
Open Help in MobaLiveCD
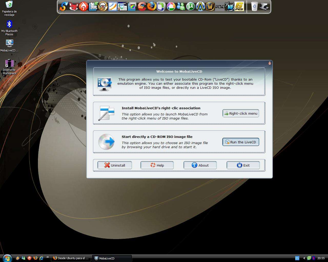[x=157, y=165]
